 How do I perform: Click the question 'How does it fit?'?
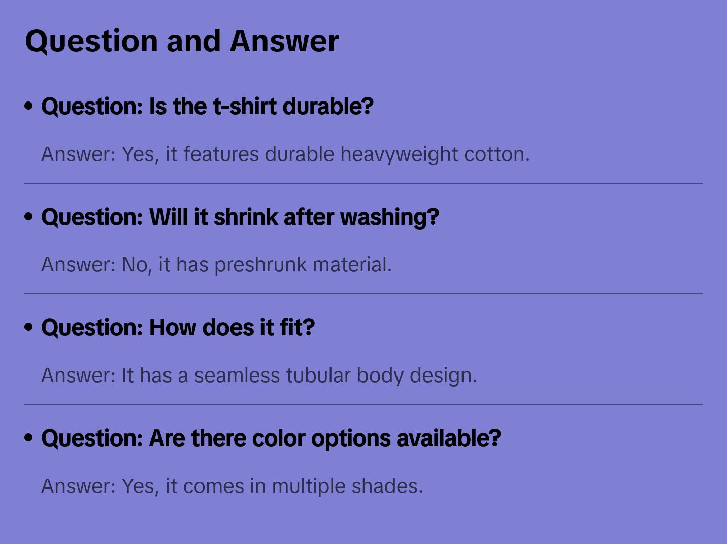[x=178, y=328]
